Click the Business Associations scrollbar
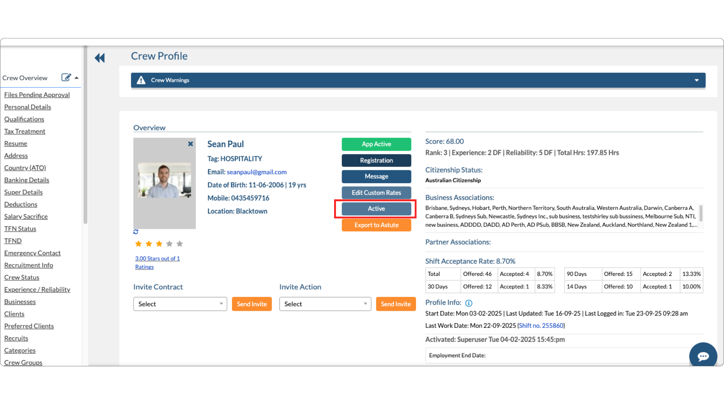The width and height of the screenshot is (724, 407). (x=701, y=213)
